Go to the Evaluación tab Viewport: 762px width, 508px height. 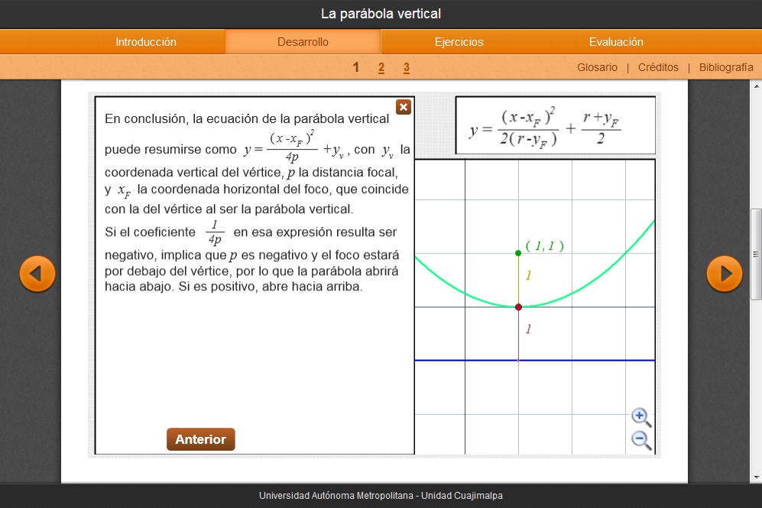(616, 42)
